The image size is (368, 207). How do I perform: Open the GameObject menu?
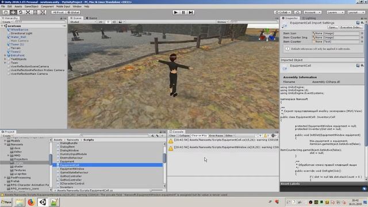(32, 6)
